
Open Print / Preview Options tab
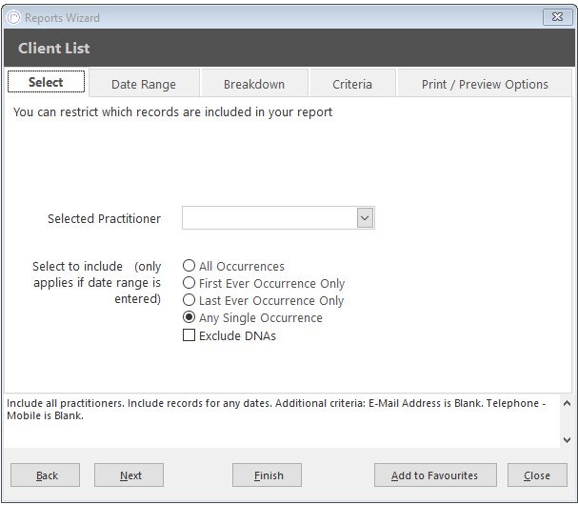pos(485,84)
